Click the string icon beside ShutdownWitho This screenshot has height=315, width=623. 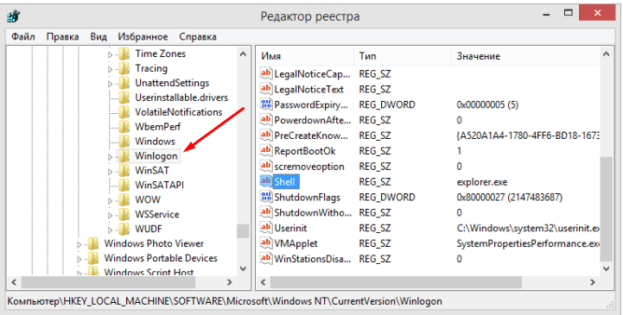(266, 212)
